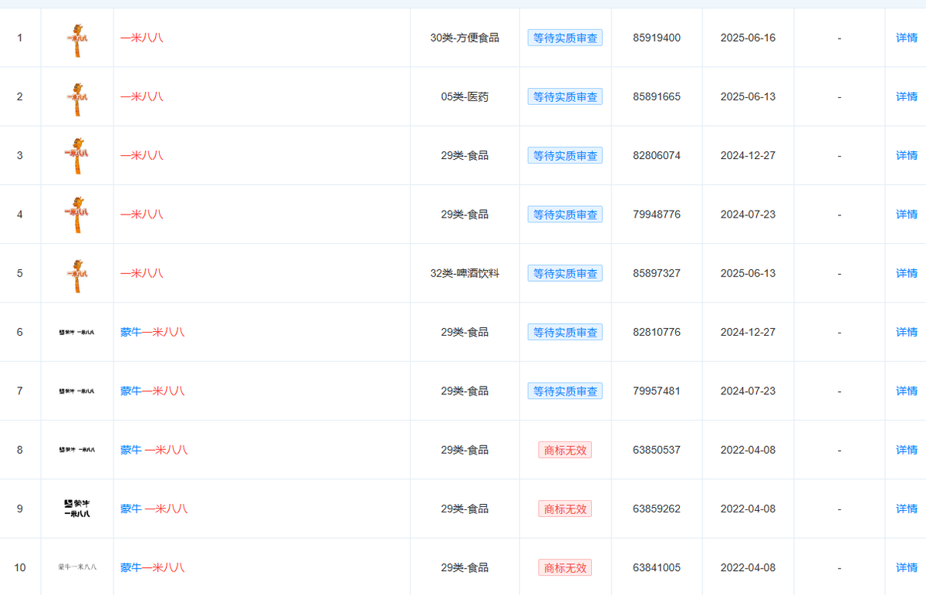Click 蒙牛一米八八 trademark name in row 7
The width and height of the screenshot is (926, 595).
click(x=152, y=391)
